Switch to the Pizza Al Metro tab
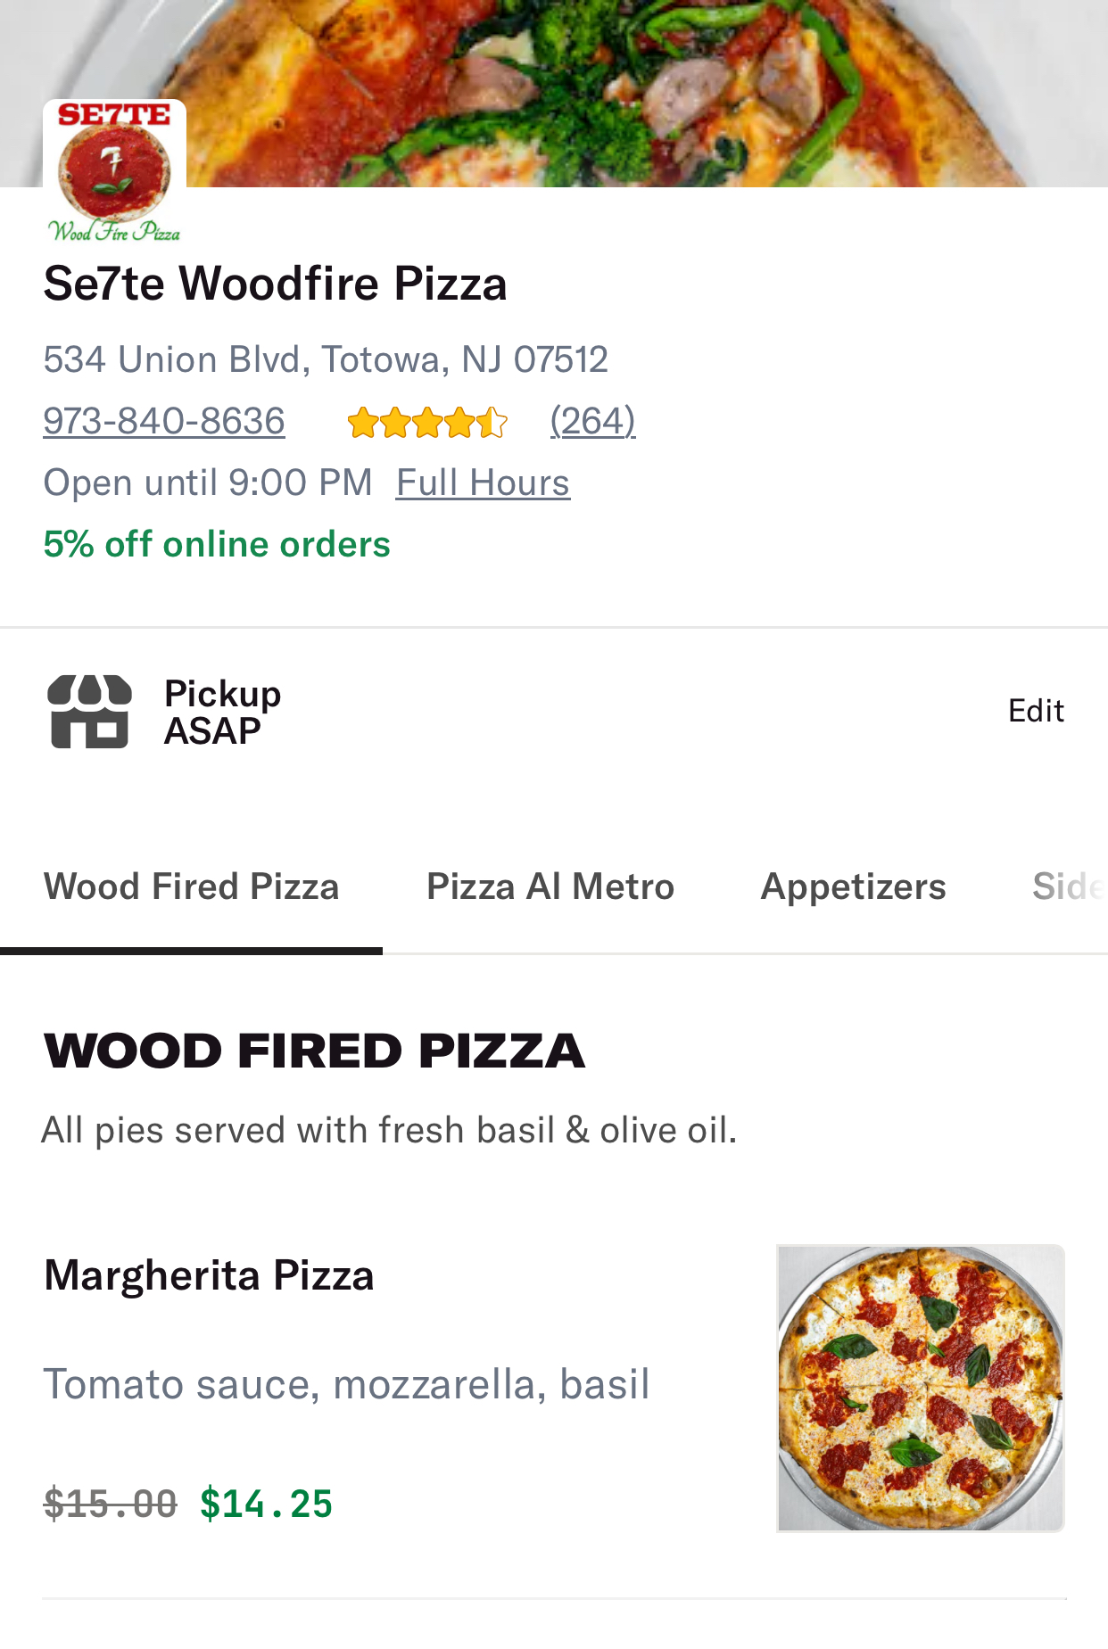The height and width of the screenshot is (1649, 1108). point(550,886)
